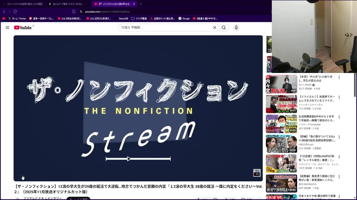Image resolution: width=357 pixels, height=200 pixels.
Task: Close the active ザ・ノンフィクション tab
Action: tap(134, 4)
